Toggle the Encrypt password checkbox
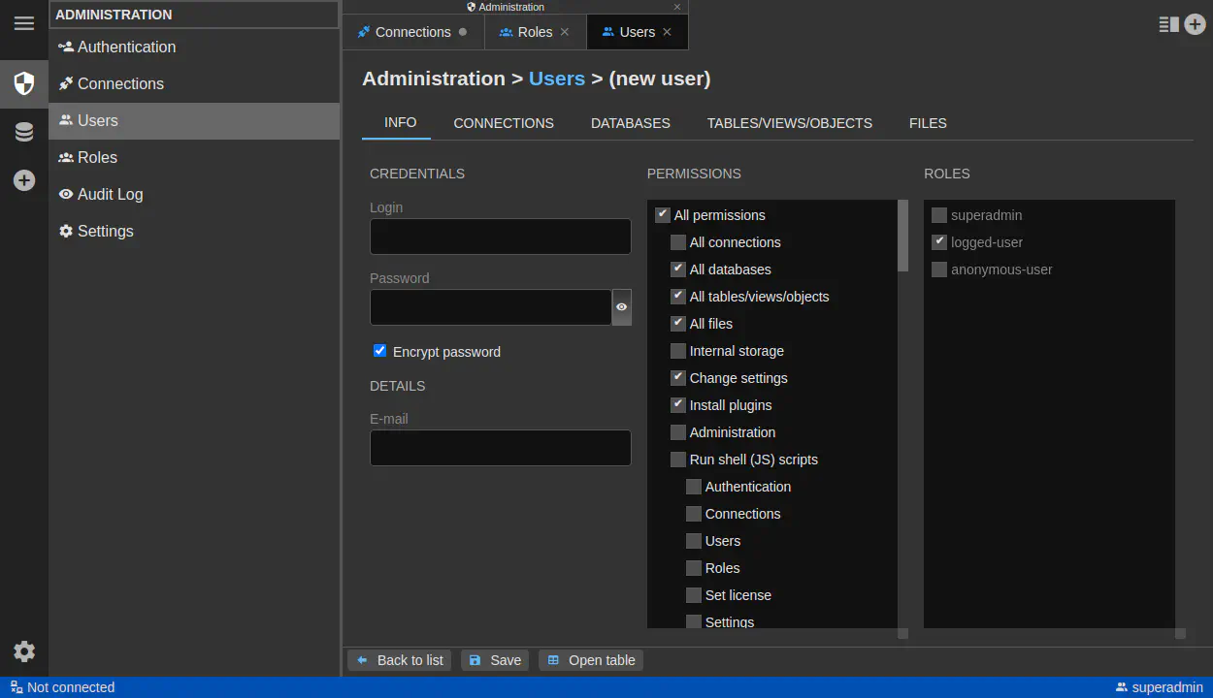 click(380, 351)
